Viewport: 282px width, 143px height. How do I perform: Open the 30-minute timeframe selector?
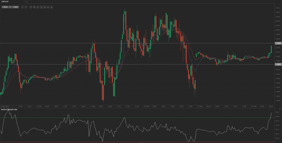(31, 7)
